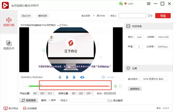Open the 官方网站 link

pos(11,108)
